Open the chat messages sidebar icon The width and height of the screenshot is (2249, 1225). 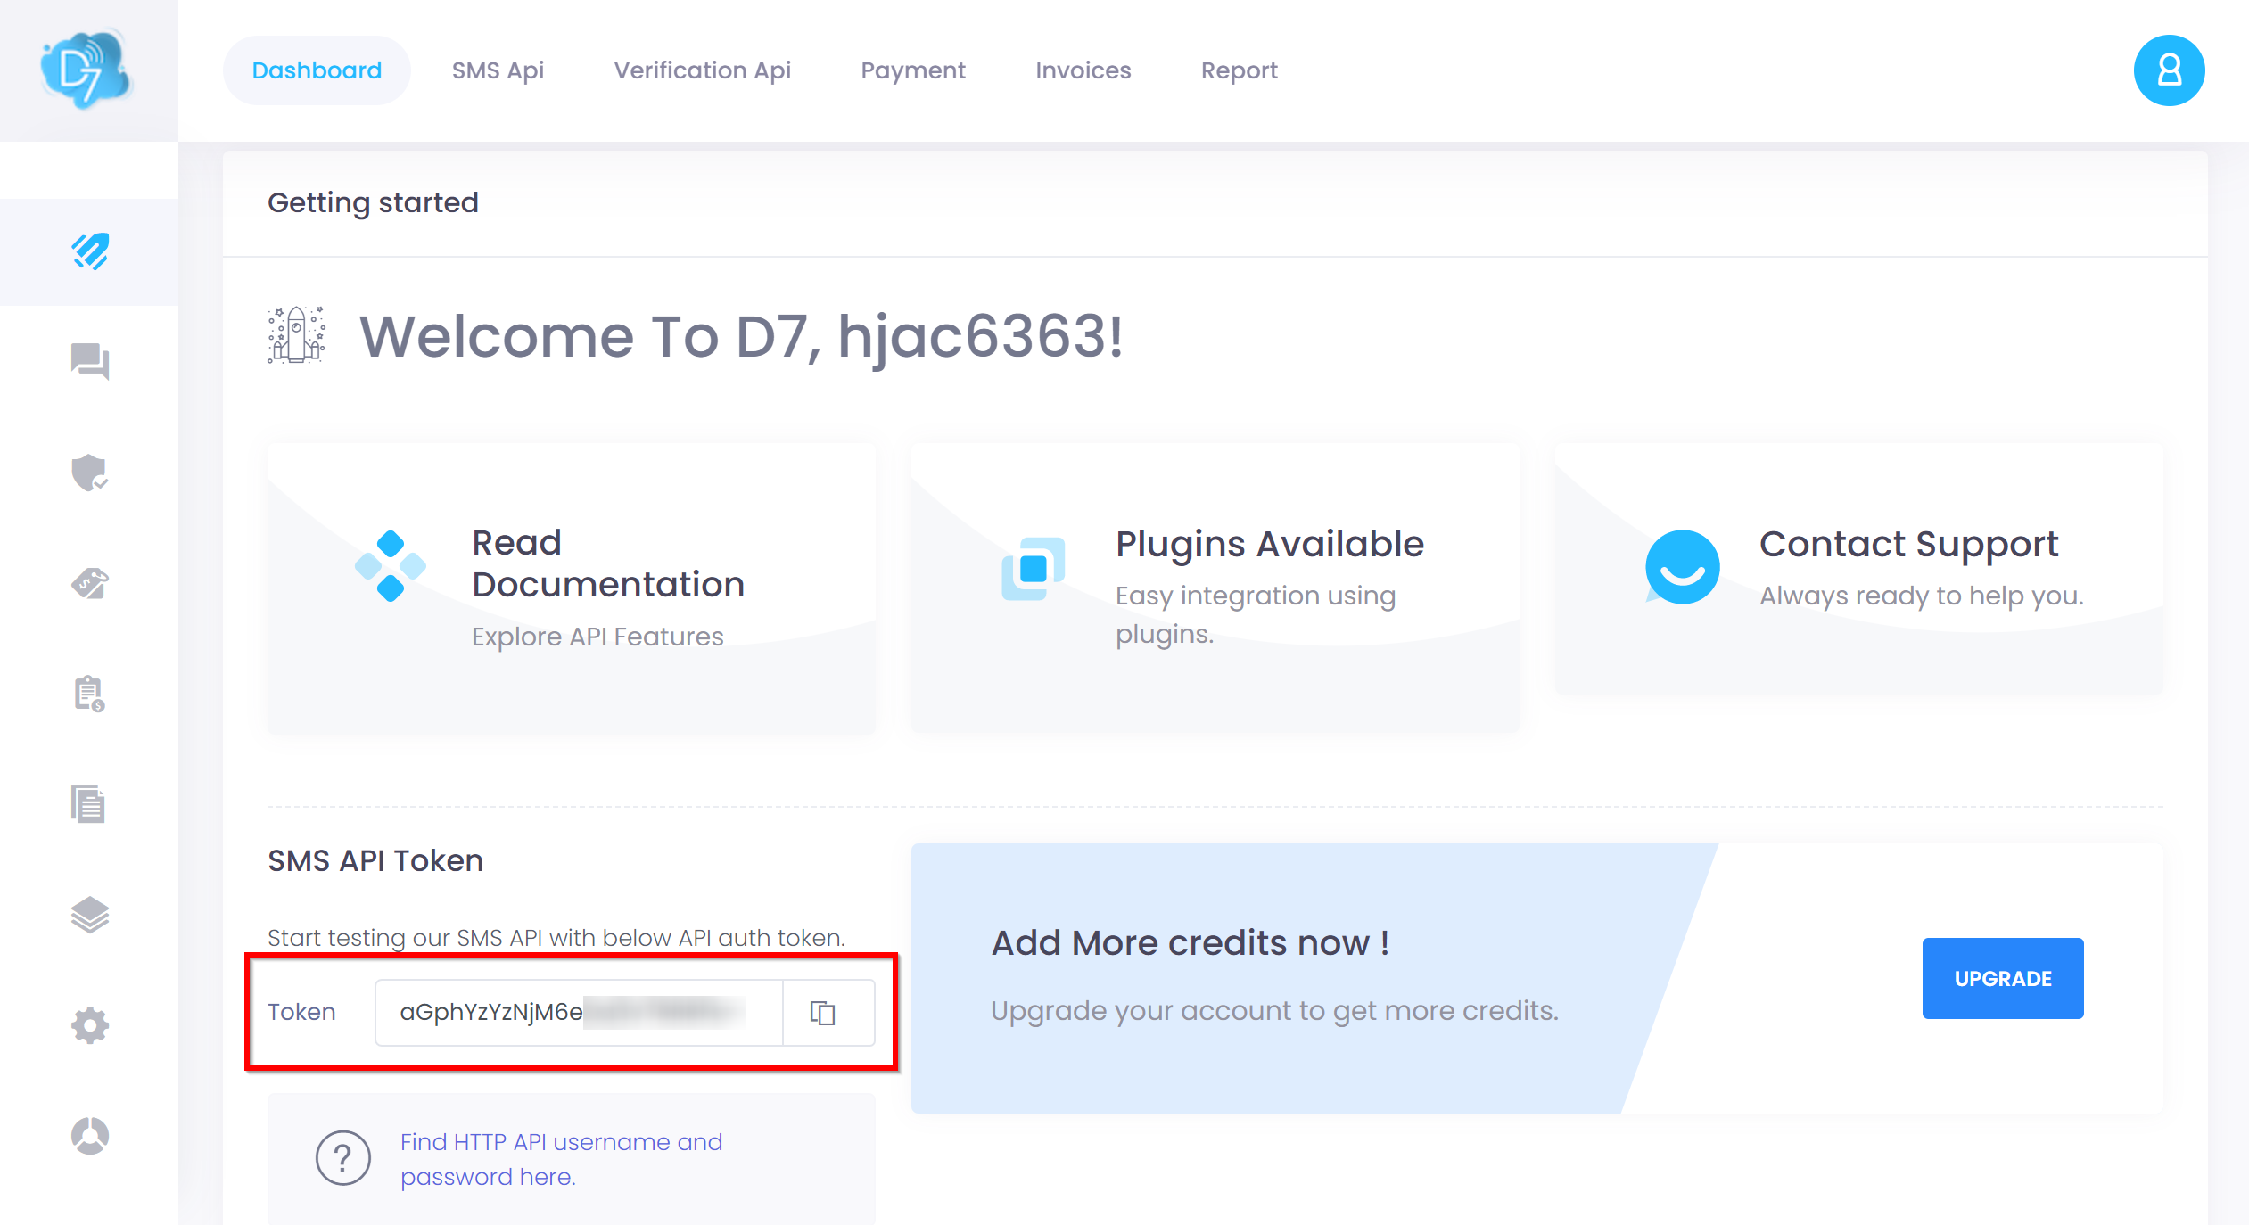[90, 362]
